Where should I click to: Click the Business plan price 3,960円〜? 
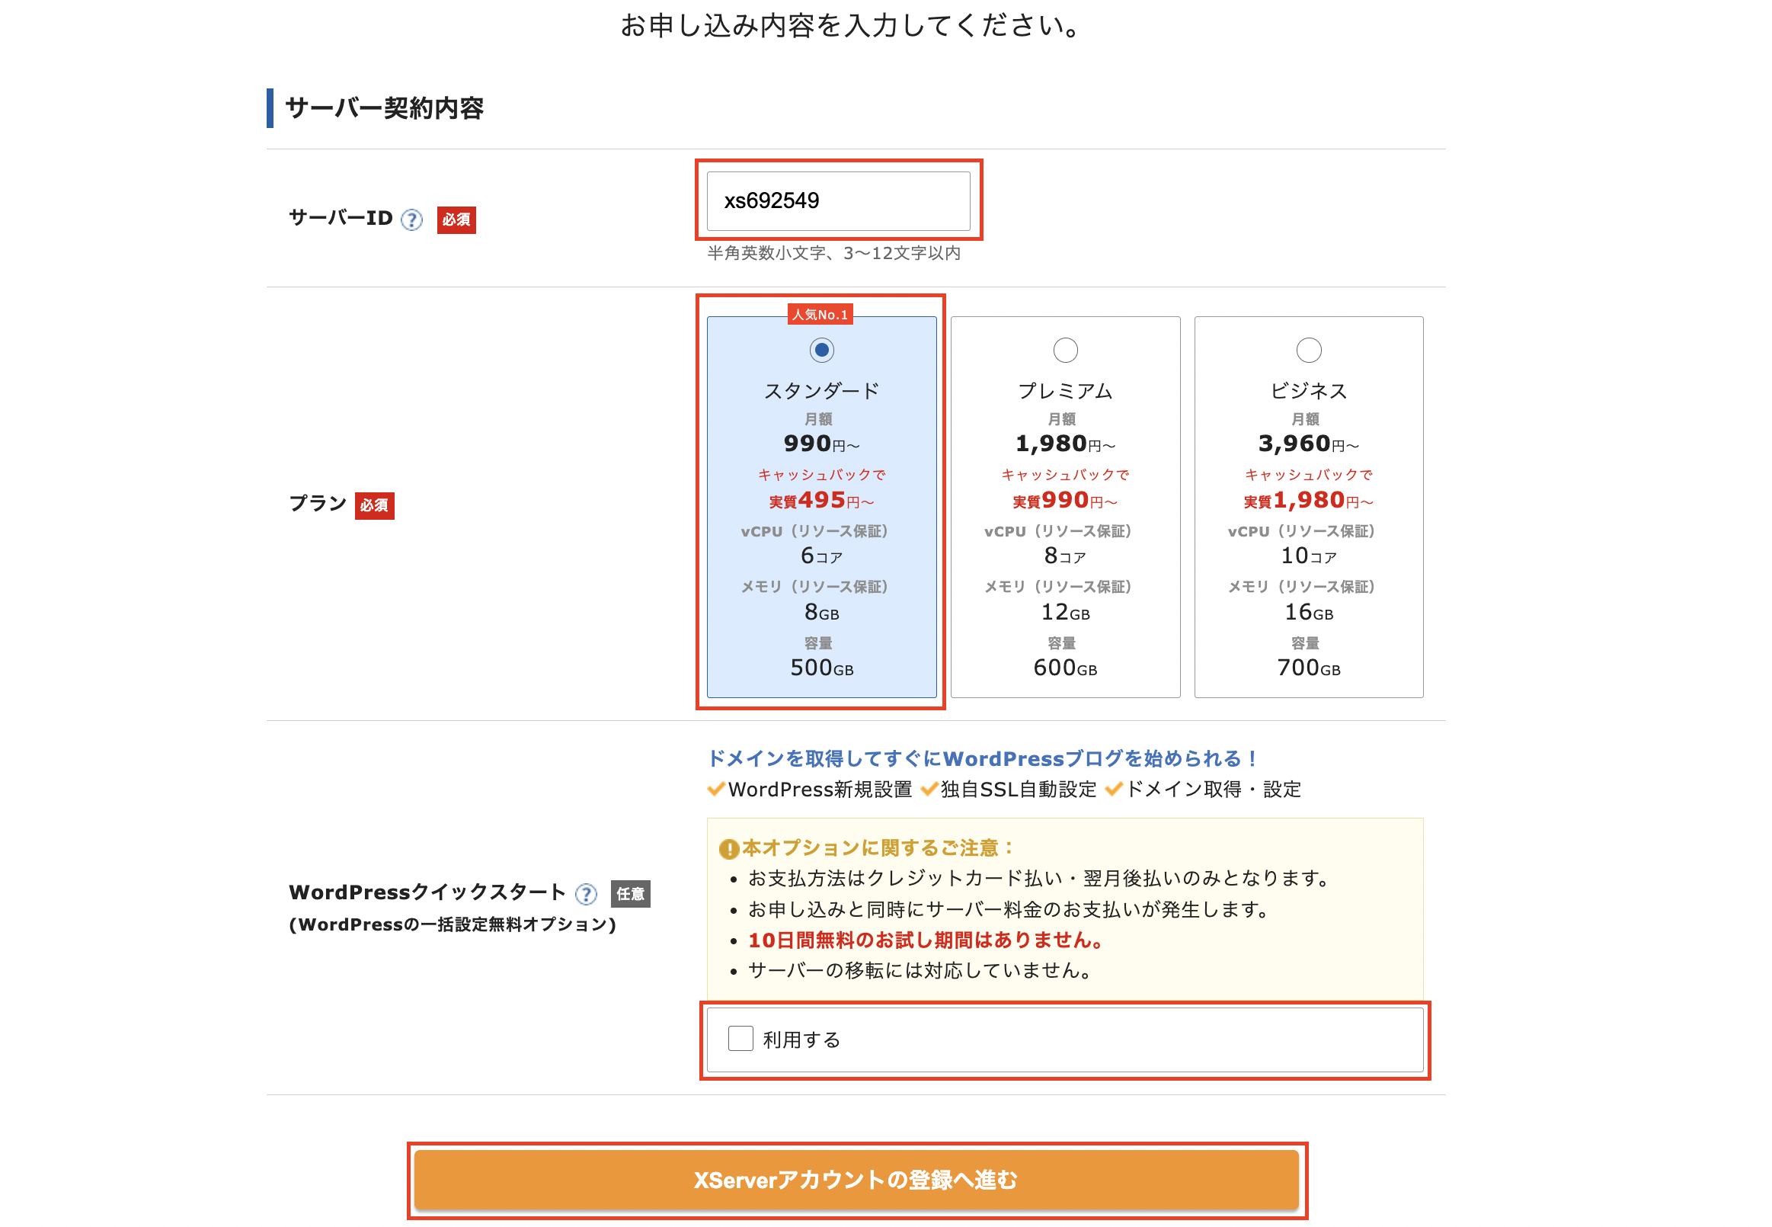1309,444
